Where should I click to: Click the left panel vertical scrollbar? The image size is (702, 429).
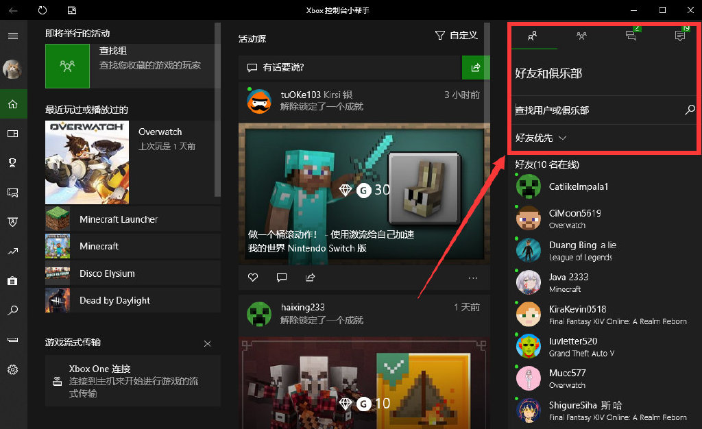(x=217, y=110)
